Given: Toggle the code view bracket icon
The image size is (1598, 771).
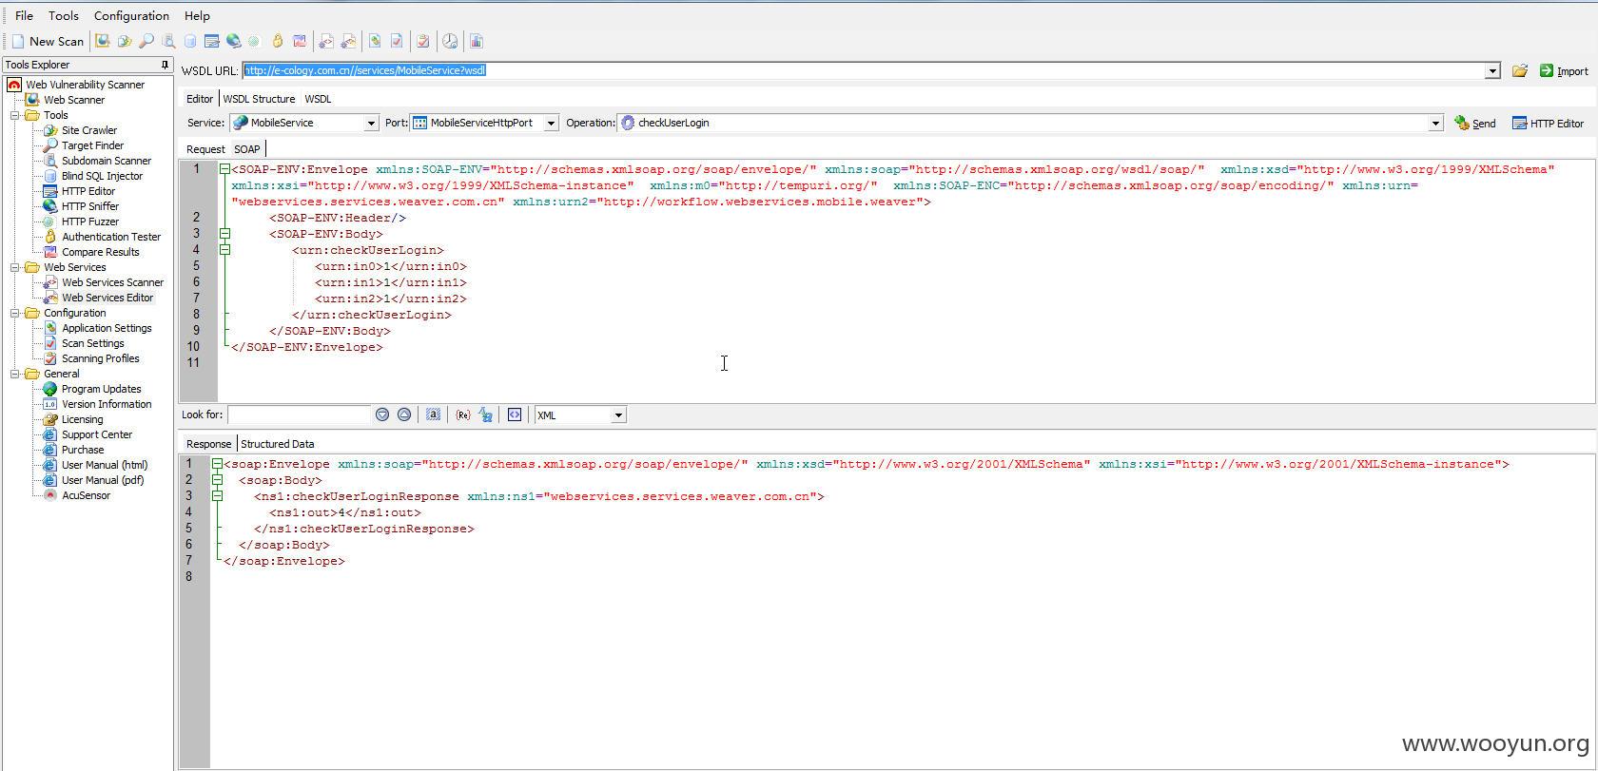Looking at the screenshot, I should tap(515, 414).
